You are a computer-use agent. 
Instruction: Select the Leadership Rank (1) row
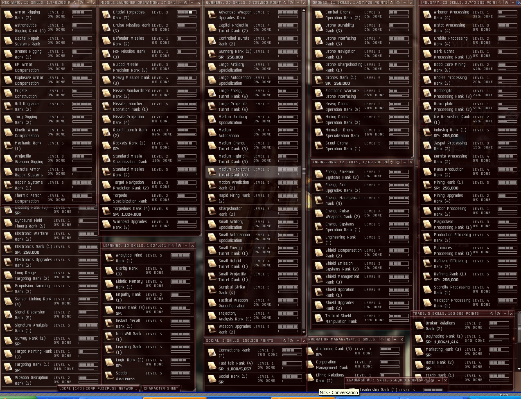(x=397, y=390)
